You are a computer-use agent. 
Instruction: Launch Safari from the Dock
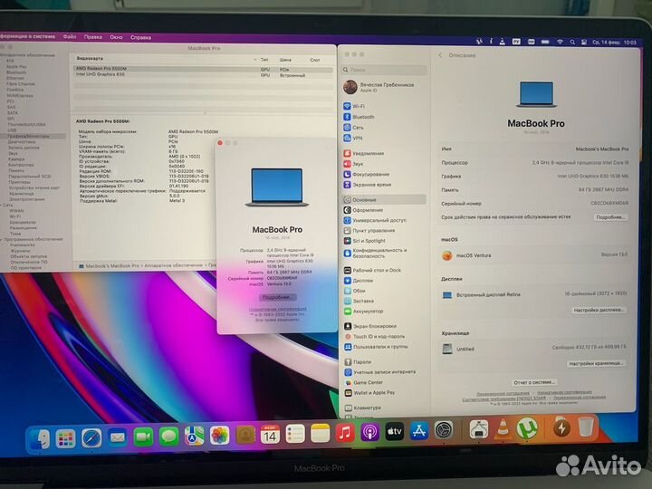tap(91, 438)
